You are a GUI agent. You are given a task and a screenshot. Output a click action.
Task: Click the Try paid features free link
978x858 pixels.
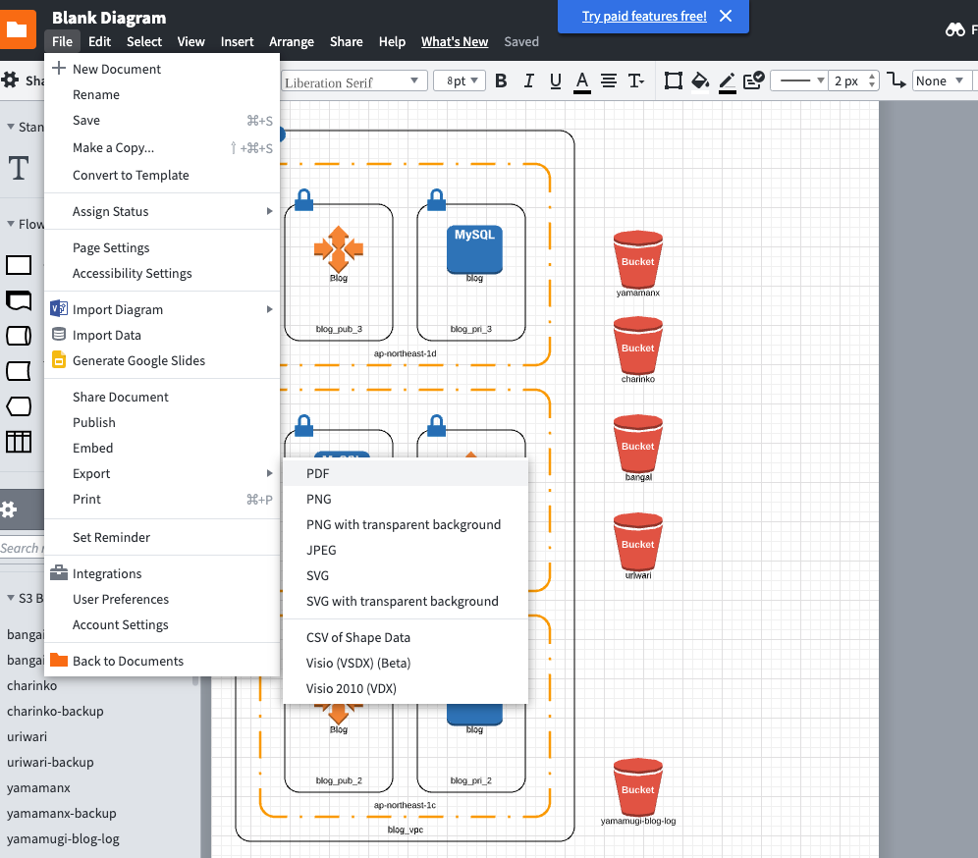tap(644, 17)
